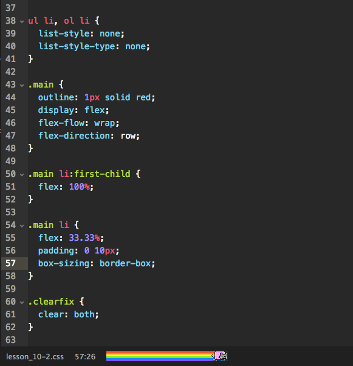Click line number 37 in the gutter
This screenshot has height=366, width=353.
coord(11,8)
